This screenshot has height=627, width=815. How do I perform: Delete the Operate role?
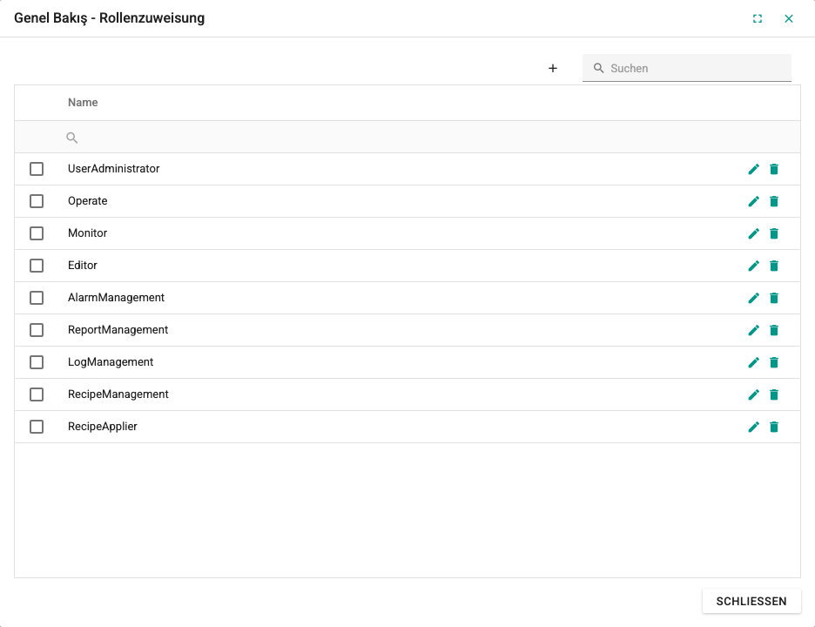point(774,201)
